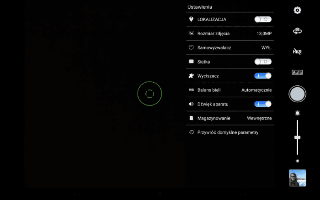Screen dimensions: 320x200
Task: Click the brightness decrease sun icon
Action: pyautogui.click(x=297, y=161)
